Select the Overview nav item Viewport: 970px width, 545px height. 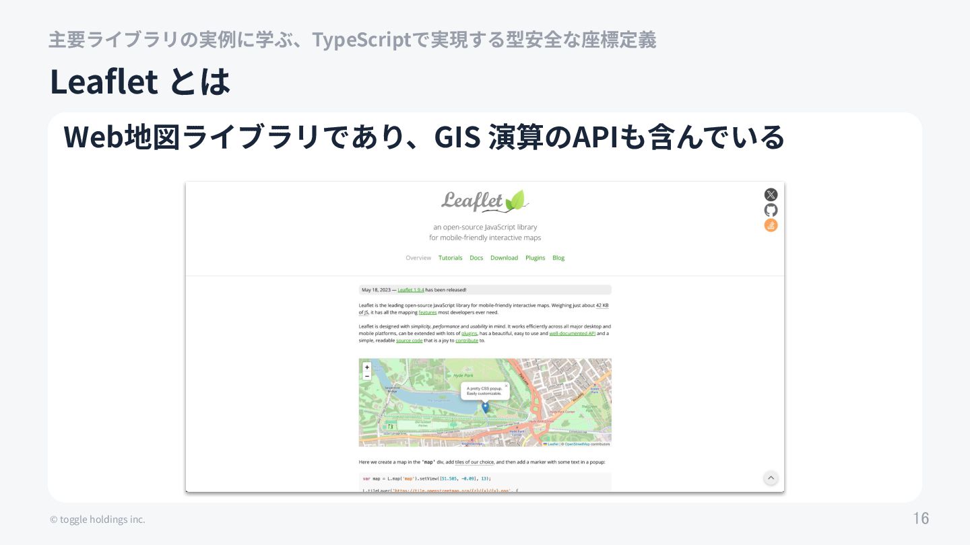418,258
